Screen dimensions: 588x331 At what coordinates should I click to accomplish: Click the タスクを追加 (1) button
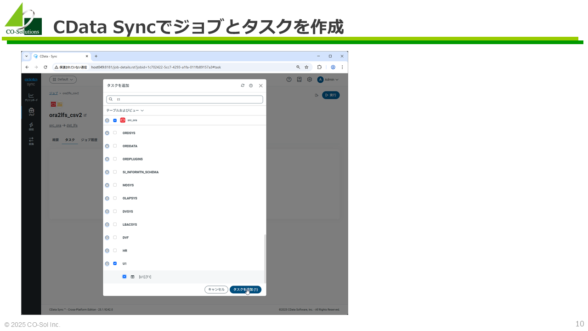click(x=245, y=290)
